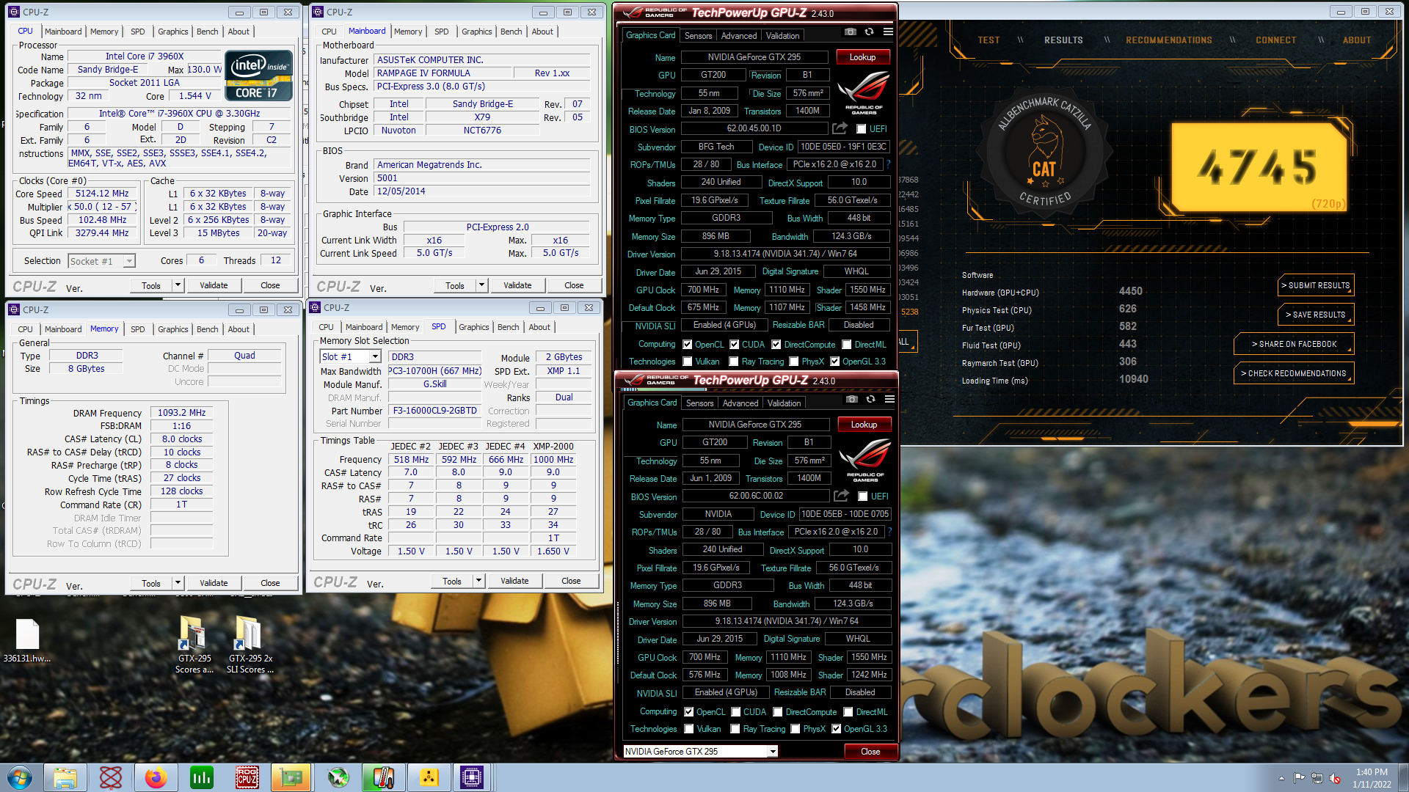Click purple CPU chip taskbar icon
Image resolution: width=1409 pixels, height=792 pixels.
(472, 777)
